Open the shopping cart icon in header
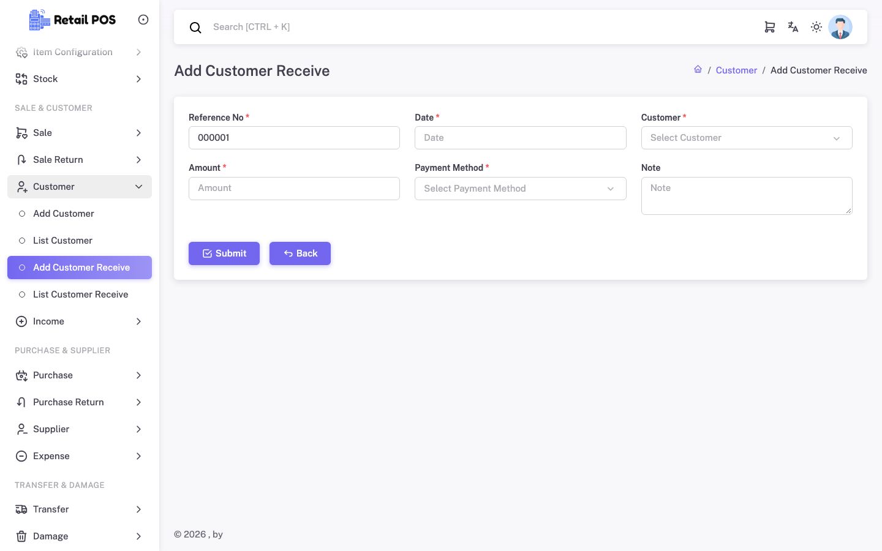Viewport: 882px width, 551px height. pos(770,27)
